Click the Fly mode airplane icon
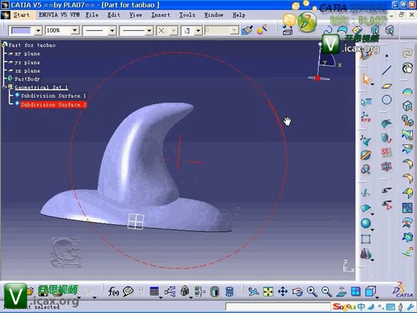The width and height of the screenshot is (417, 313). 254,292
